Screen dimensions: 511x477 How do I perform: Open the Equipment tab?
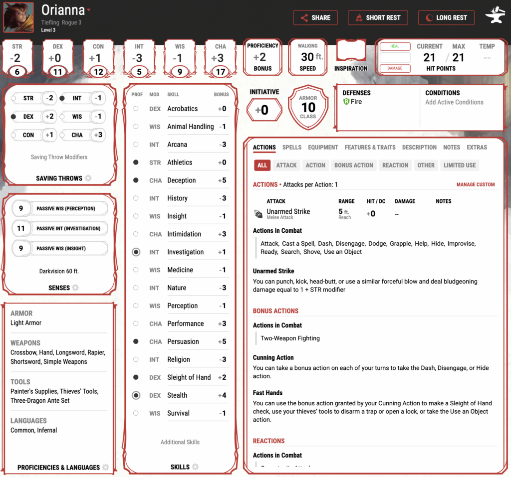(323, 148)
